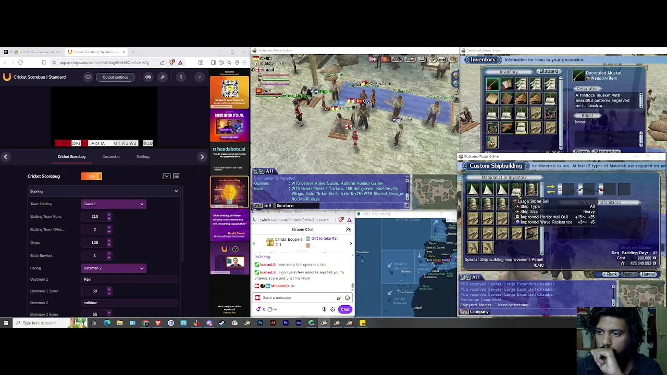Image resolution: width=667 pixels, height=375 pixels.
Task: Select the Cricket Scorebug browser tab
Action: point(96,52)
